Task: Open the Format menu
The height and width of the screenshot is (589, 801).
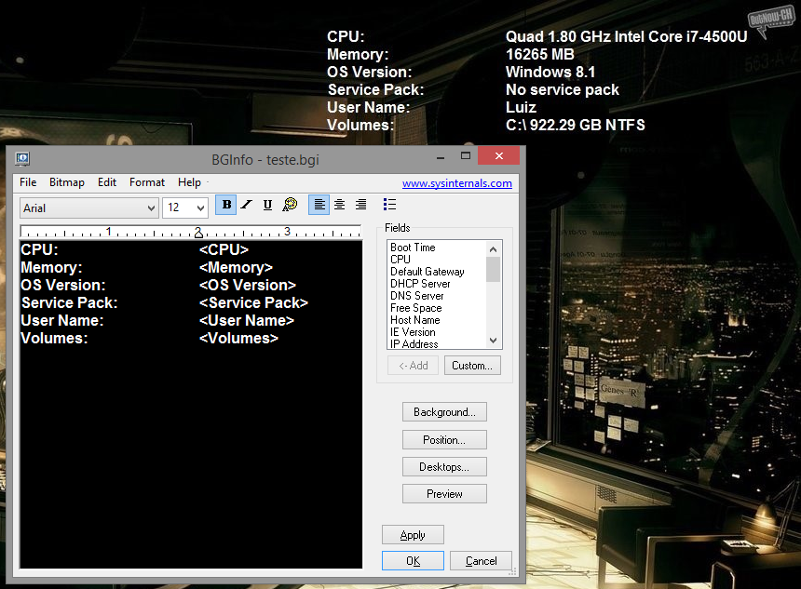Action: 147,182
